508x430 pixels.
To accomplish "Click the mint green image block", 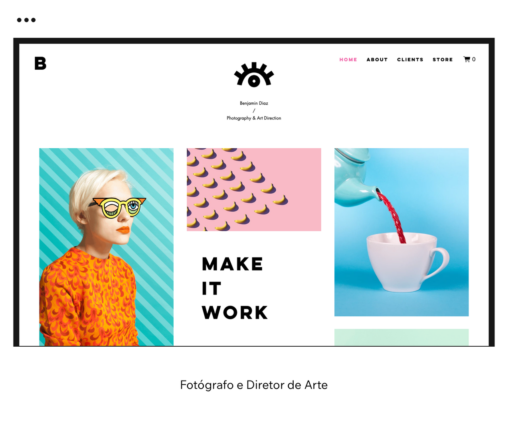I will [x=401, y=337].
